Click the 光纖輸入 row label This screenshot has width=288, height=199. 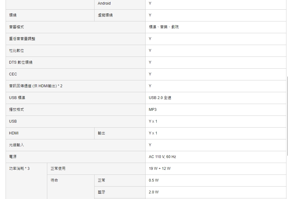tap(16, 145)
